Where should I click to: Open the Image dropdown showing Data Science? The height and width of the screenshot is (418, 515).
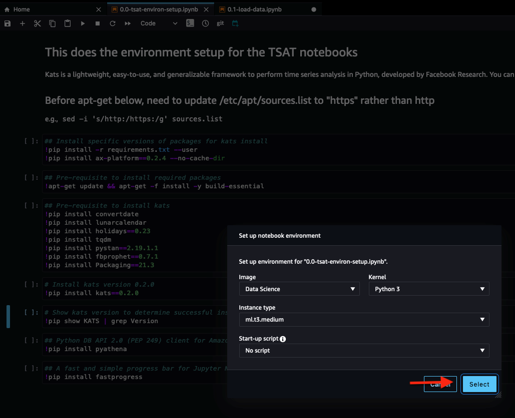[299, 288]
